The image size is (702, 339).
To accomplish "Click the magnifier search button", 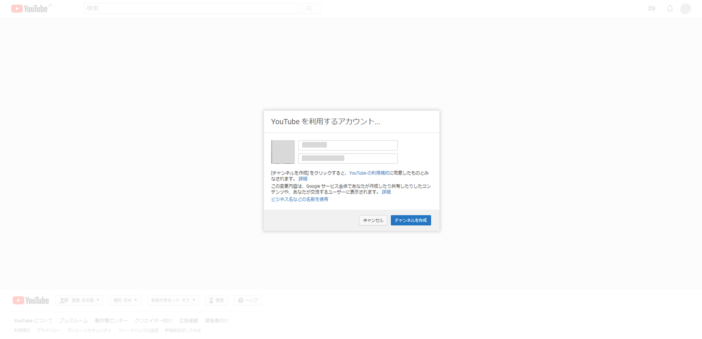I will [x=309, y=8].
